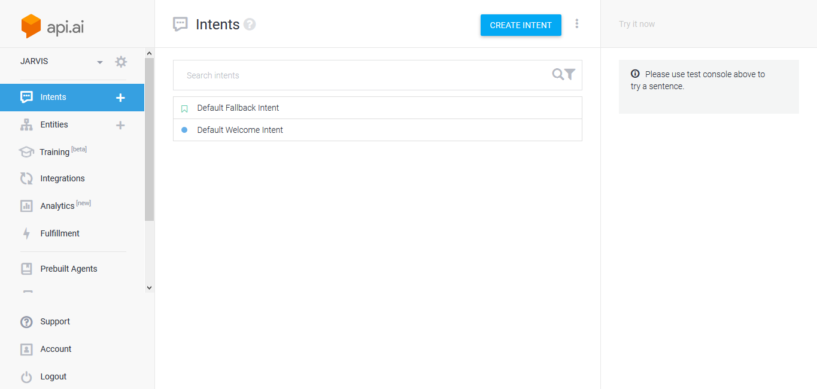The height and width of the screenshot is (389, 817).
Task: Open Integrations via the sync arrows icon
Action: pyautogui.click(x=26, y=178)
